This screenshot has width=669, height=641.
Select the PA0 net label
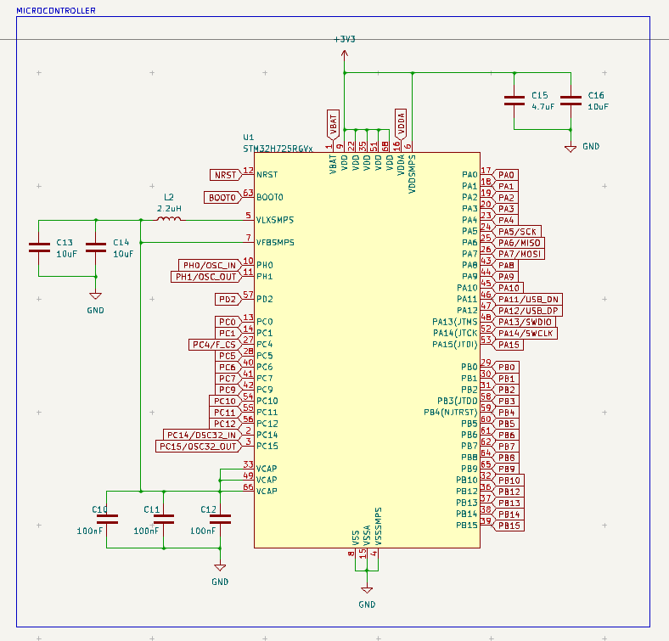tap(505, 175)
